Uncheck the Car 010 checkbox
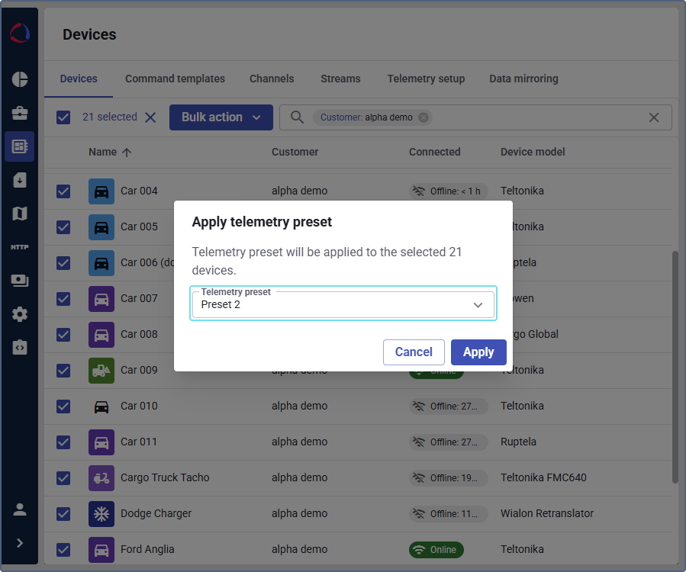The image size is (686, 572). coord(63,406)
